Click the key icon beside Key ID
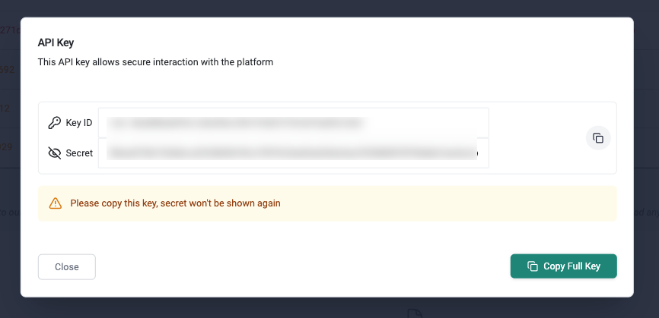This screenshot has width=659, height=318. click(55, 123)
